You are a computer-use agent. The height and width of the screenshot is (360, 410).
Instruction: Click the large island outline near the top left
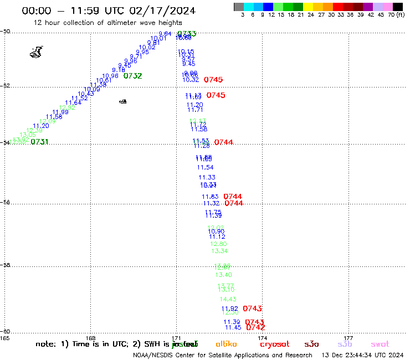coord(37,52)
